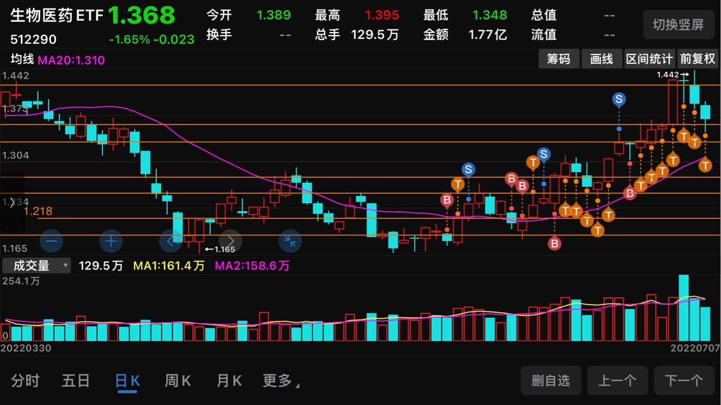
Task: Collapse chart with shrink arrows icon
Action: coord(290,242)
